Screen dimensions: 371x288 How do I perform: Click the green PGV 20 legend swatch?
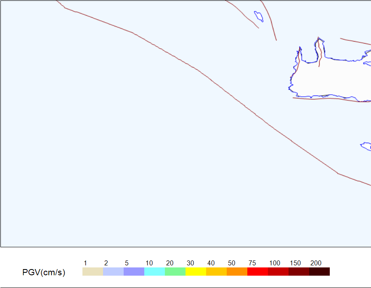click(175, 272)
